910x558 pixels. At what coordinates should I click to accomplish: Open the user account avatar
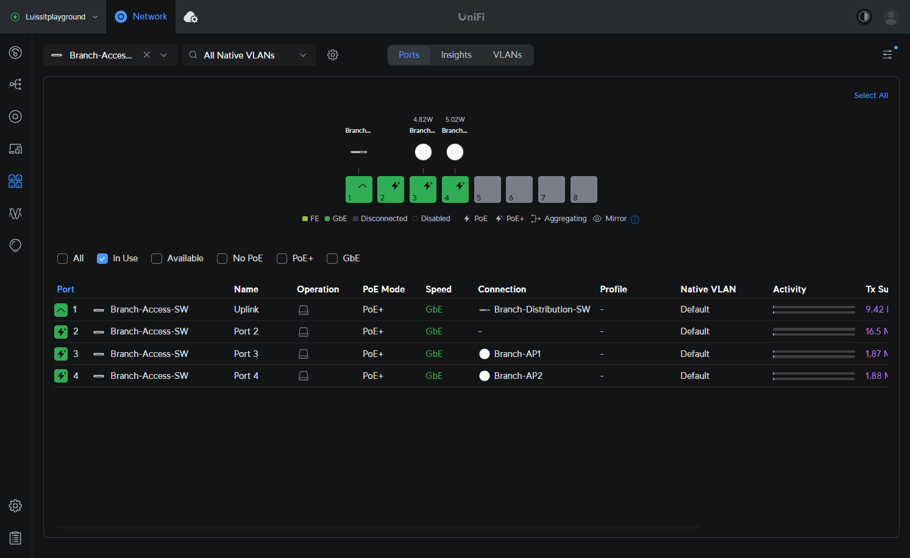click(891, 16)
